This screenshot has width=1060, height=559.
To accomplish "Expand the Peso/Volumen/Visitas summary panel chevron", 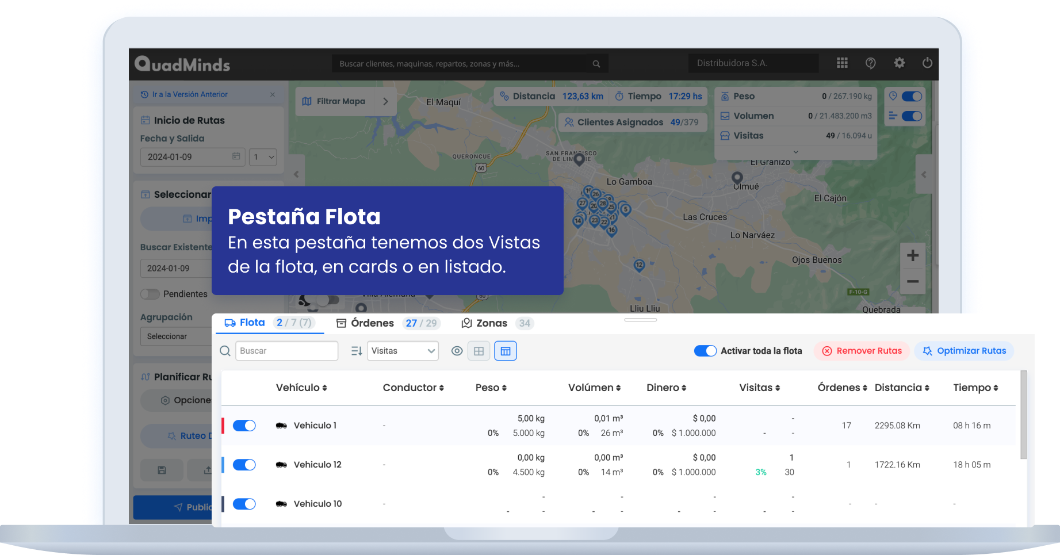I will pos(795,152).
